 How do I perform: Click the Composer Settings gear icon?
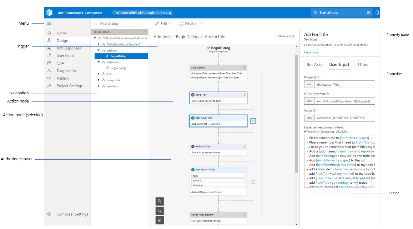(49, 214)
